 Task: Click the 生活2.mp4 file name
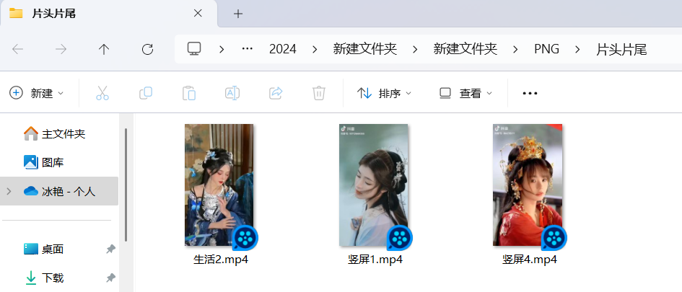221,260
